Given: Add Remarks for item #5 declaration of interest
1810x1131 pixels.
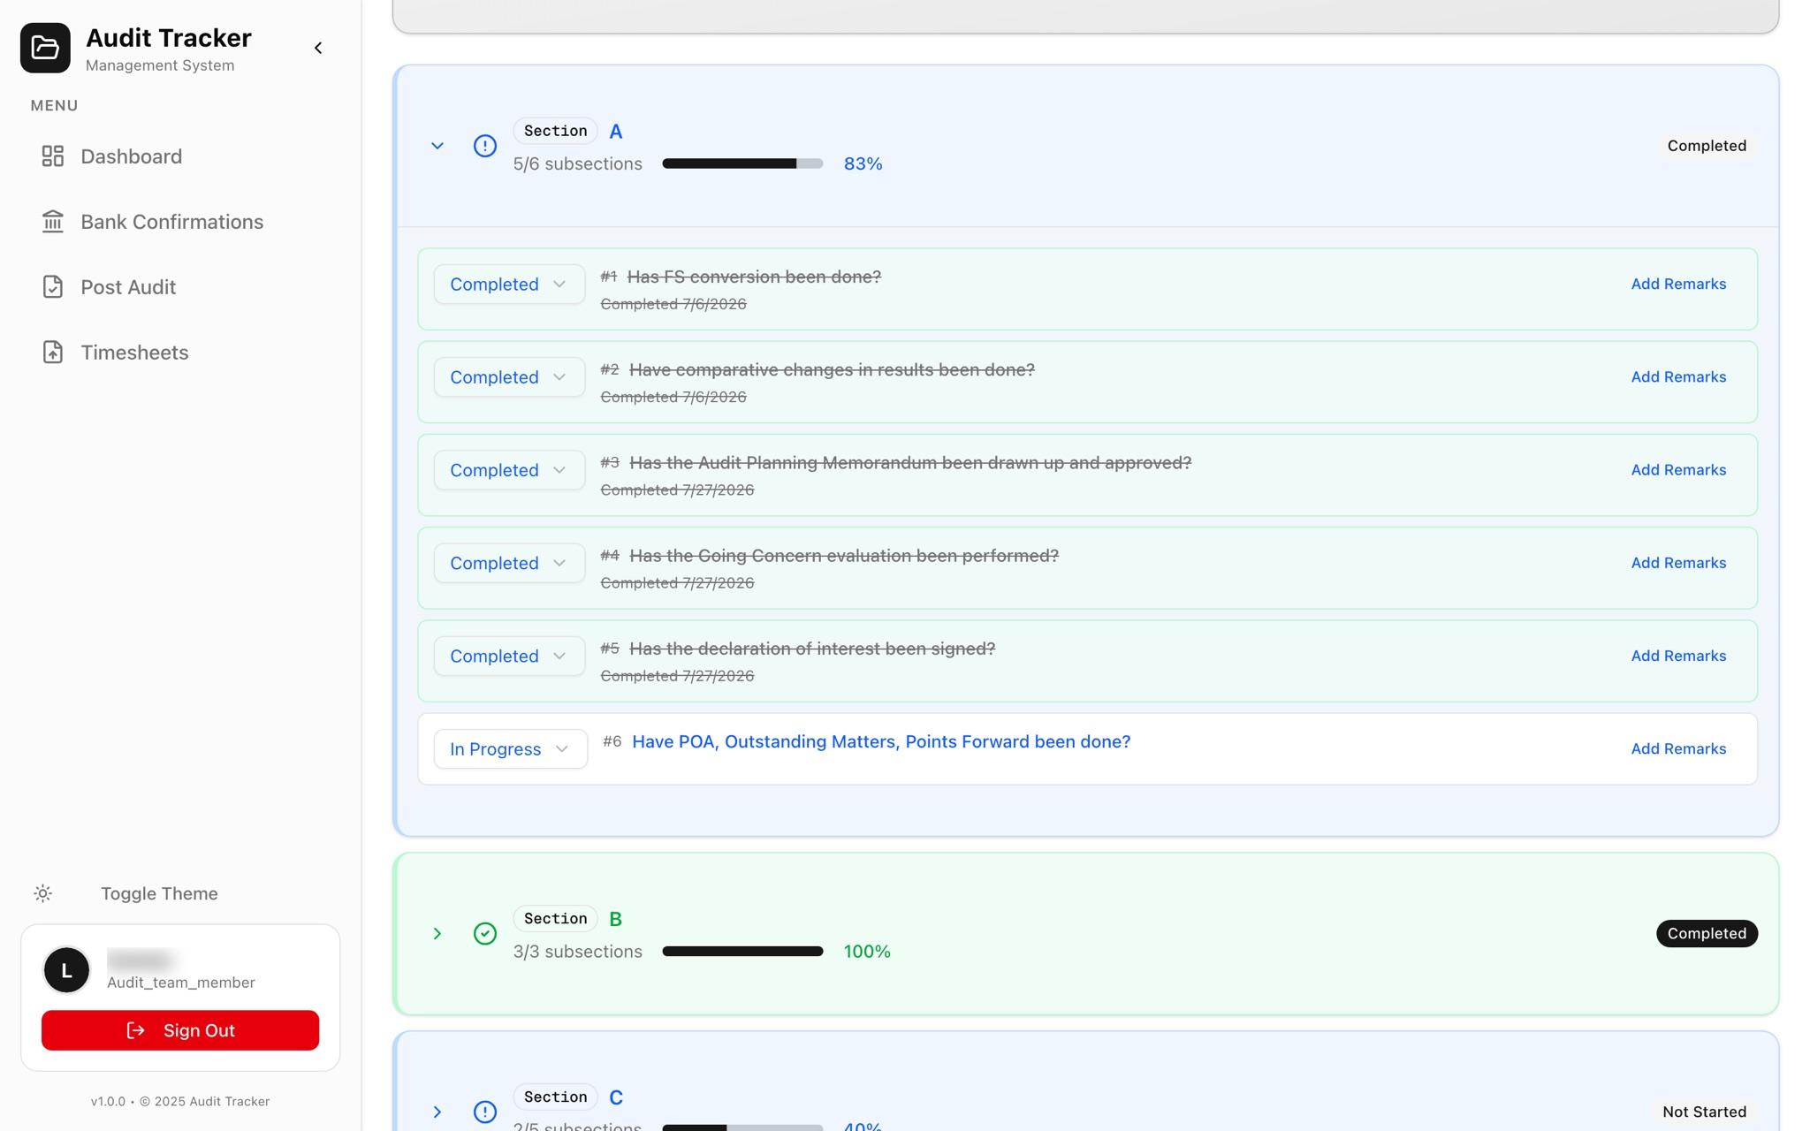Looking at the screenshot, I should 1678,656.
